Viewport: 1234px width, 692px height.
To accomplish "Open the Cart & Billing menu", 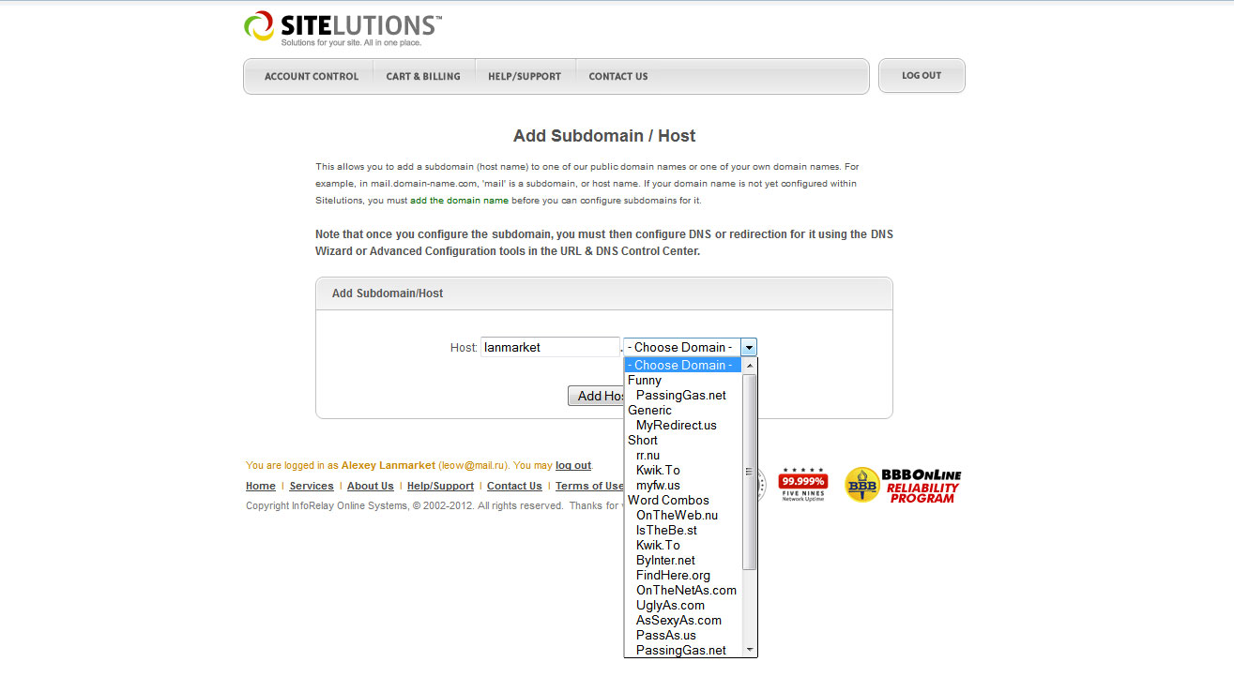I will click(x=423, y=76).
